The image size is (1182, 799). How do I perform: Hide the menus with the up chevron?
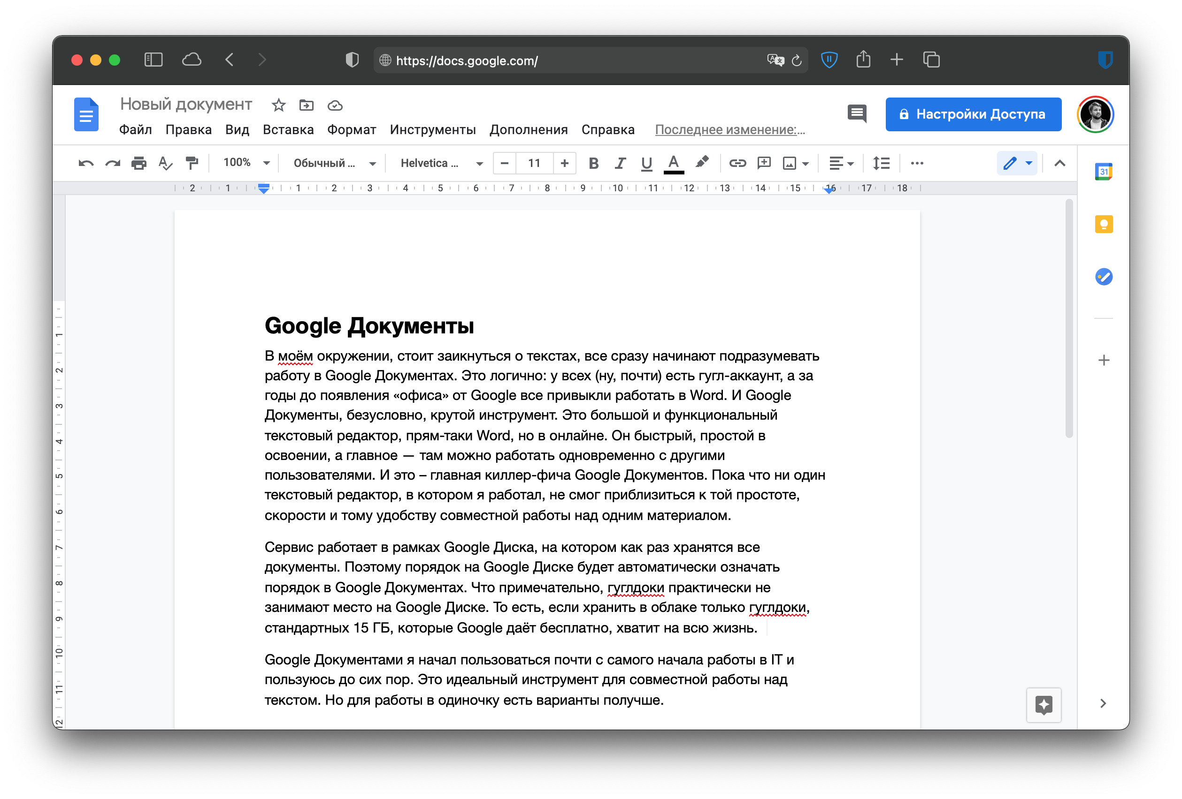(1059, 163)
